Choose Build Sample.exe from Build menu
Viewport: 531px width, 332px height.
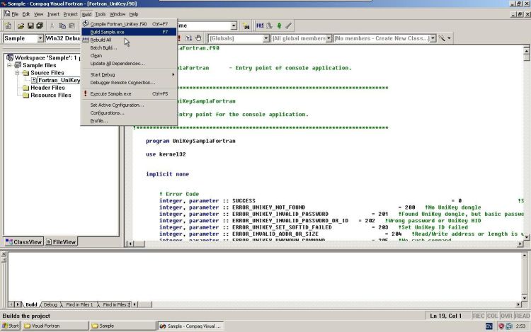tap(129, 32)
